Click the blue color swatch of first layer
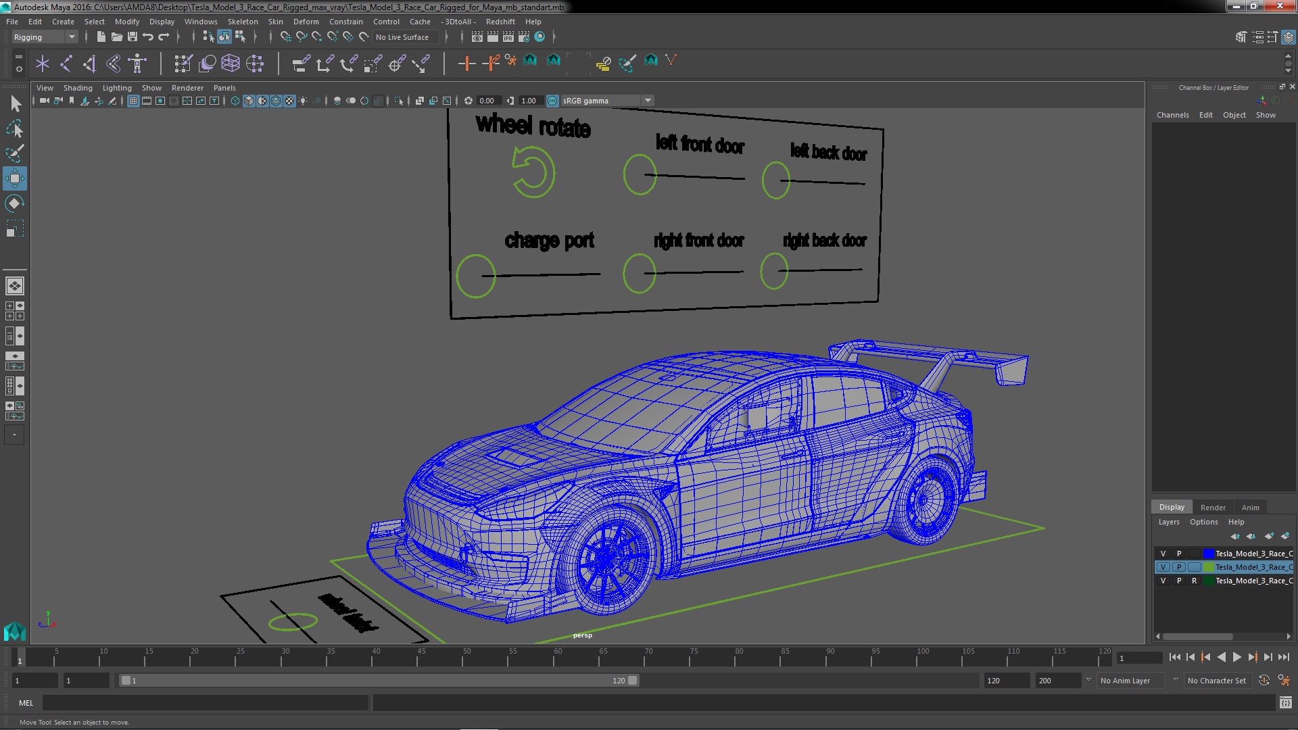The height and width of the screenshot is (730, 1298). pyautogui.click(x=1208, y=554)
